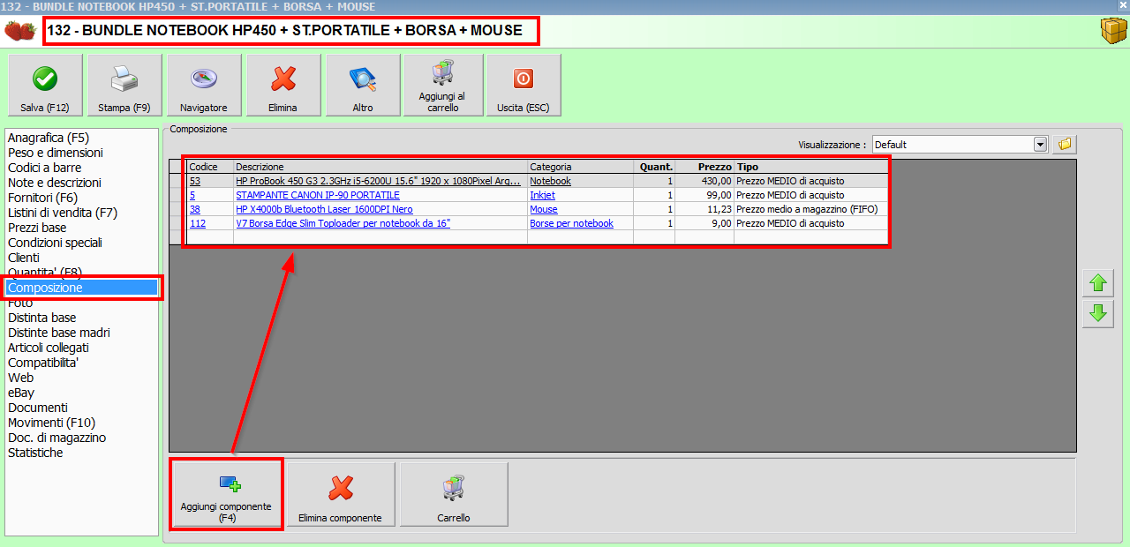The image size is (1130, 547).
Task: Remove a component with Elimina componente
Action: click(x=341, y=494)
